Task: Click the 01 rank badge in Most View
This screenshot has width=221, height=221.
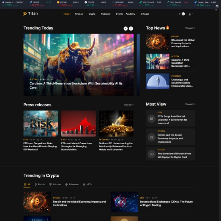Action: [x=152, y=119]
